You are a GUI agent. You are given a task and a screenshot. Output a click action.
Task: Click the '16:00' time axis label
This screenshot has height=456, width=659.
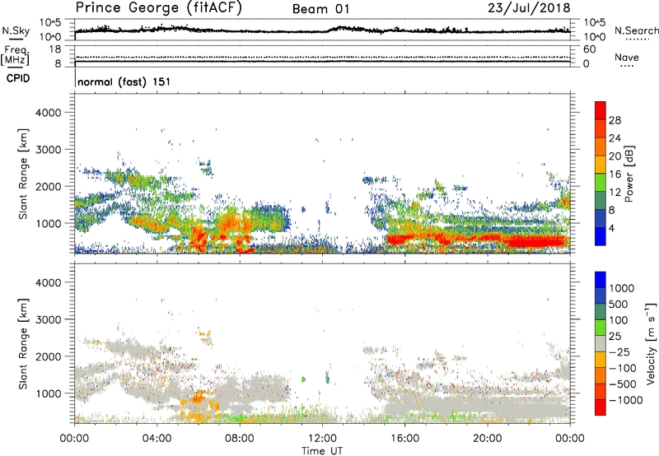(x=404, y=439)
